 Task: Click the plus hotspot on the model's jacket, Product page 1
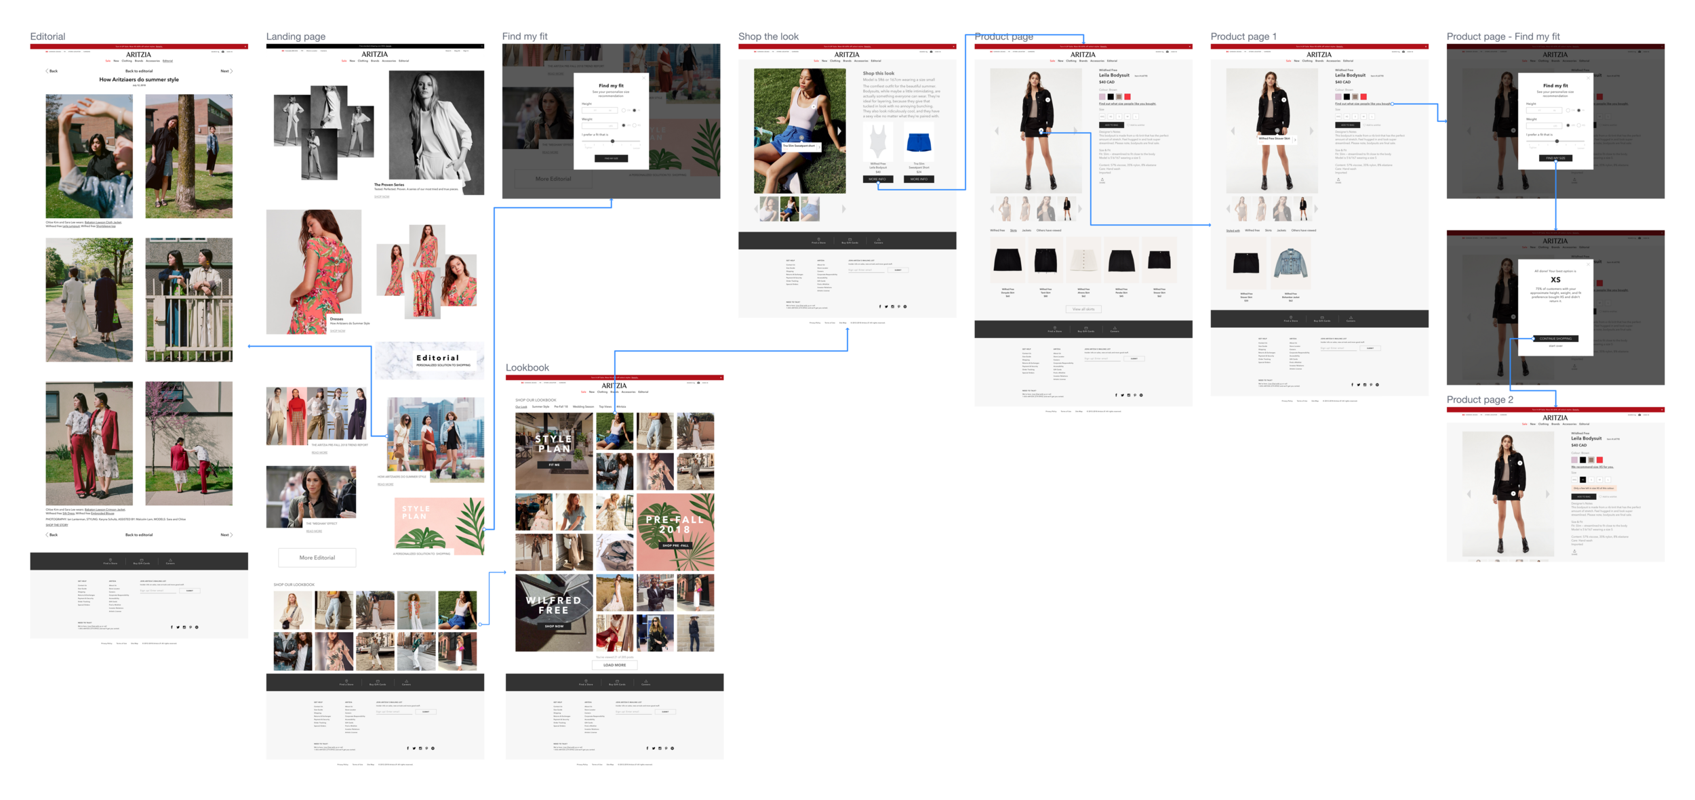point(1284,100)
